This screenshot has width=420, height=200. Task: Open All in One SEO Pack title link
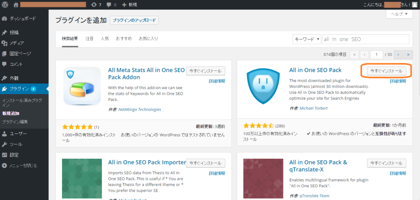[315, 70]
